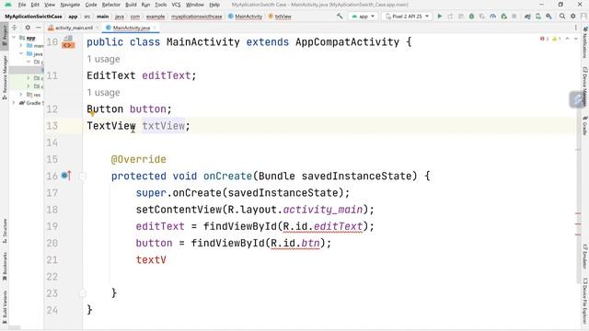This screenshot has height=331, width=589.
Task: Jump to next highlighted error arrow
Action: pyautogui.click(x=576, y=39)
